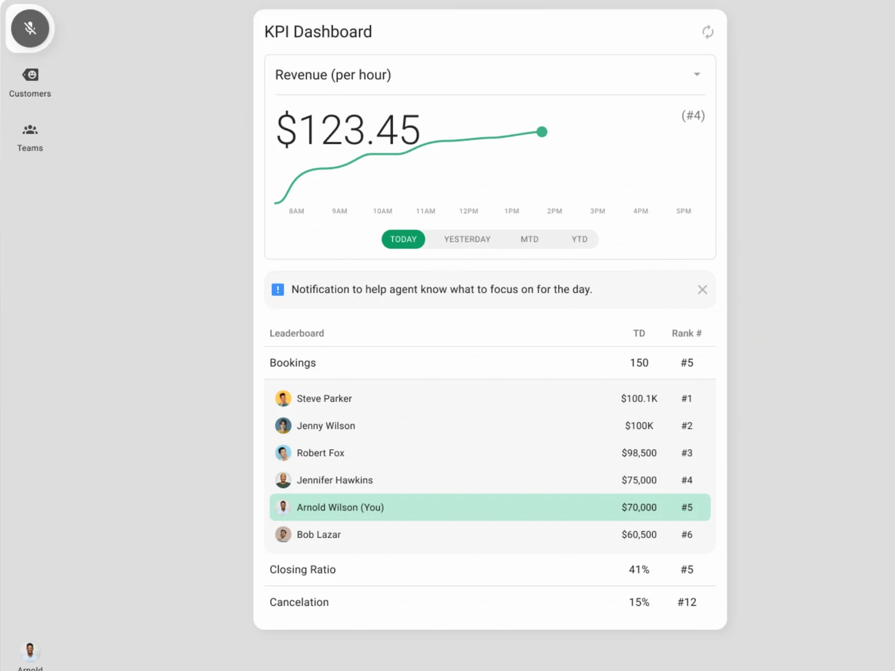The width and height of the screenshot is (895, 671).
Task: Switch to the MTD tab
Action: (x=529, y=239)
